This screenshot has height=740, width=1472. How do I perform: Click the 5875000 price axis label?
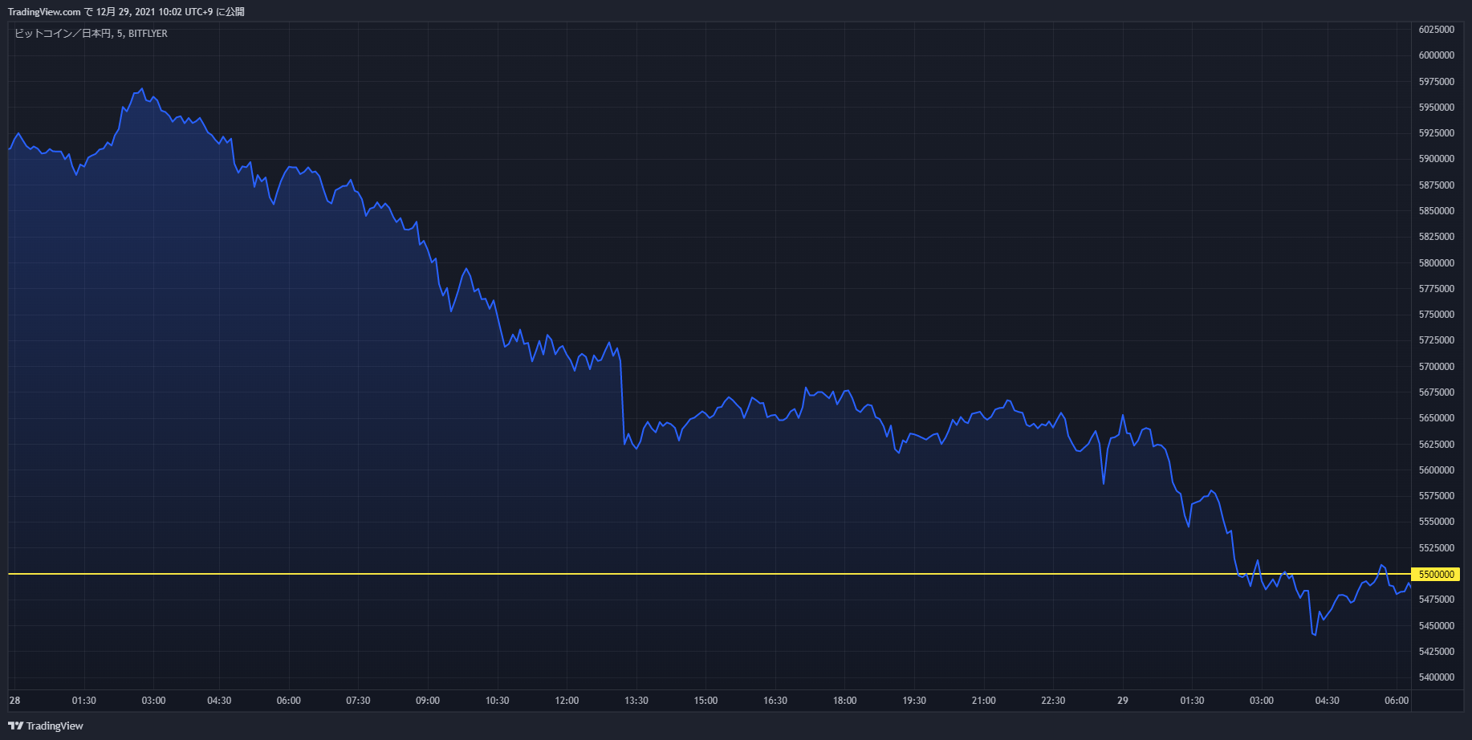tap(1436, 185)
